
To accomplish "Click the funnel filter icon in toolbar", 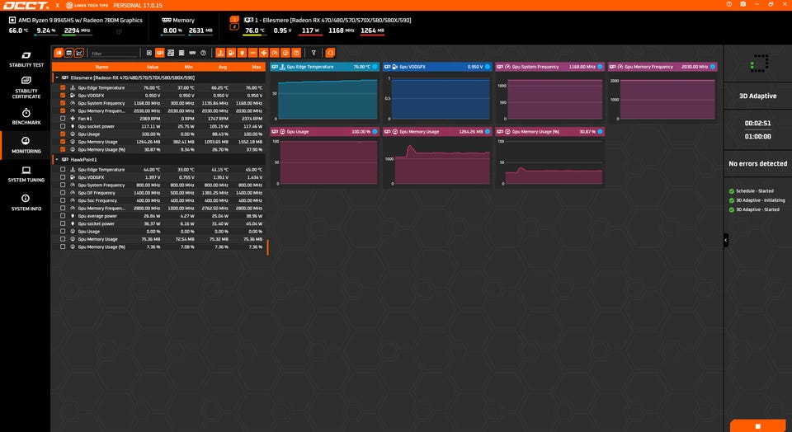I will click(x=313, y=53).
